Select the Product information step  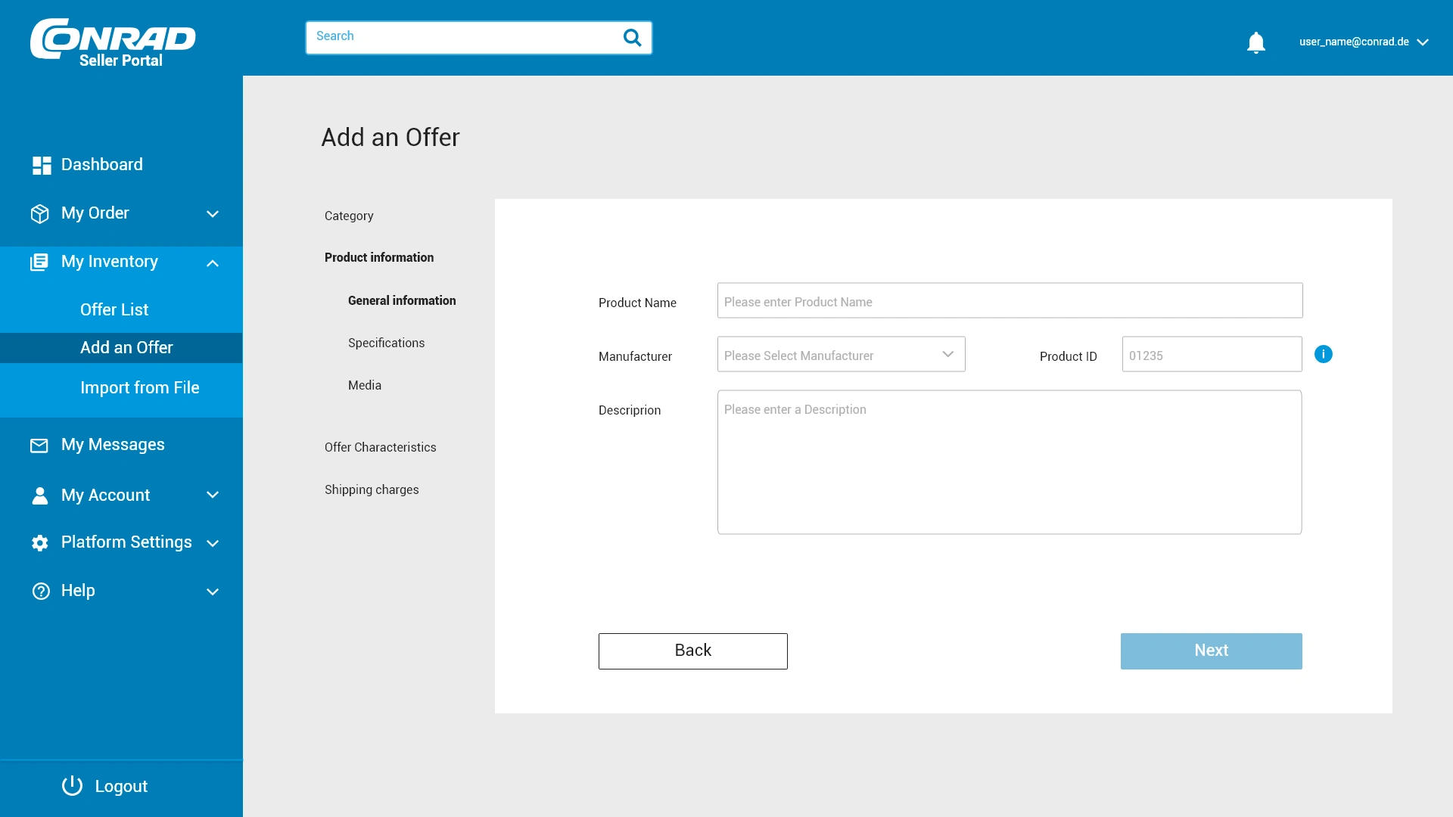pos(379,258)
